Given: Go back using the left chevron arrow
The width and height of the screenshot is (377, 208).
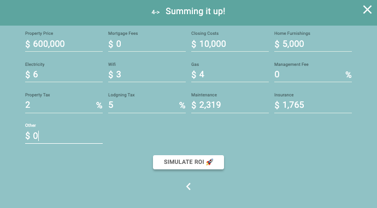Looking at the screenshot, I should (188, 186).
